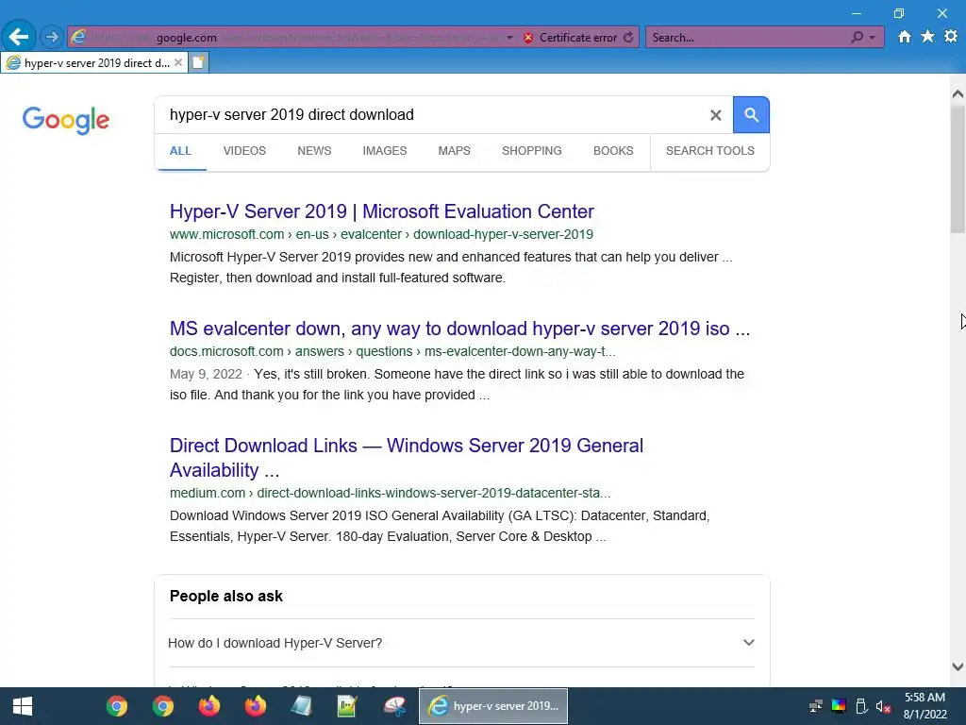Close the hyper-v server 2019 browser tab
This screenshot has height=725, width=966.
tap(178, 62)
